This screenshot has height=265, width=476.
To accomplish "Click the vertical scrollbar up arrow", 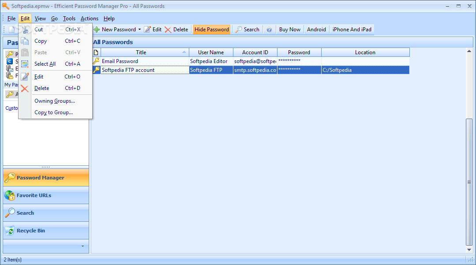I will 469,51.
